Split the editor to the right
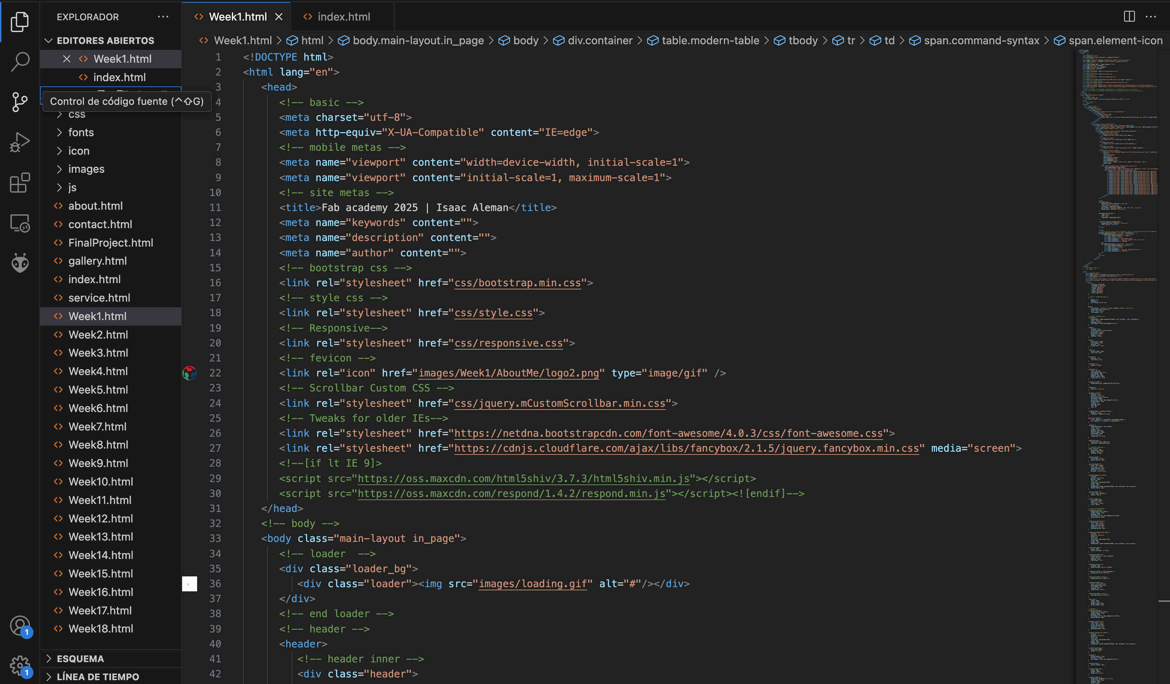Screen dimensions: 1170x684 [x=1129, y=17]
